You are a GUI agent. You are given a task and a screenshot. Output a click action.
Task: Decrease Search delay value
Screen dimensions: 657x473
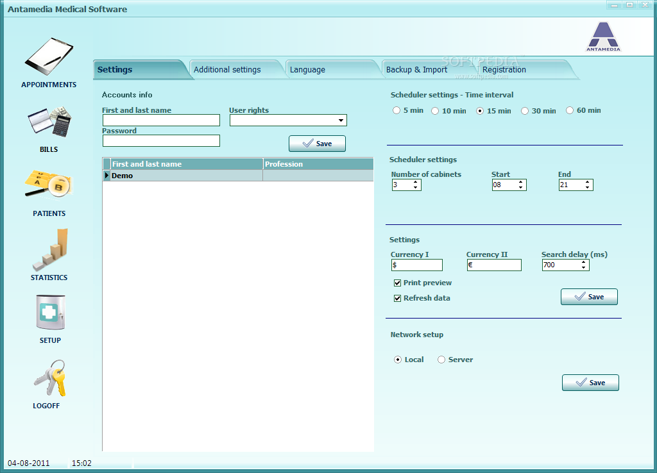point(583,267)
